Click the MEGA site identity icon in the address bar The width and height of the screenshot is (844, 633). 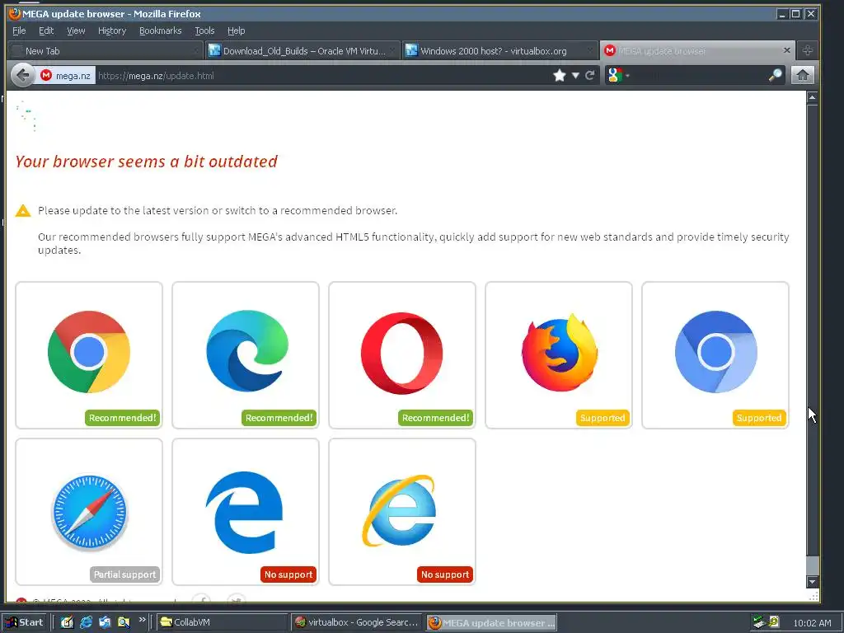pos(46,75)
